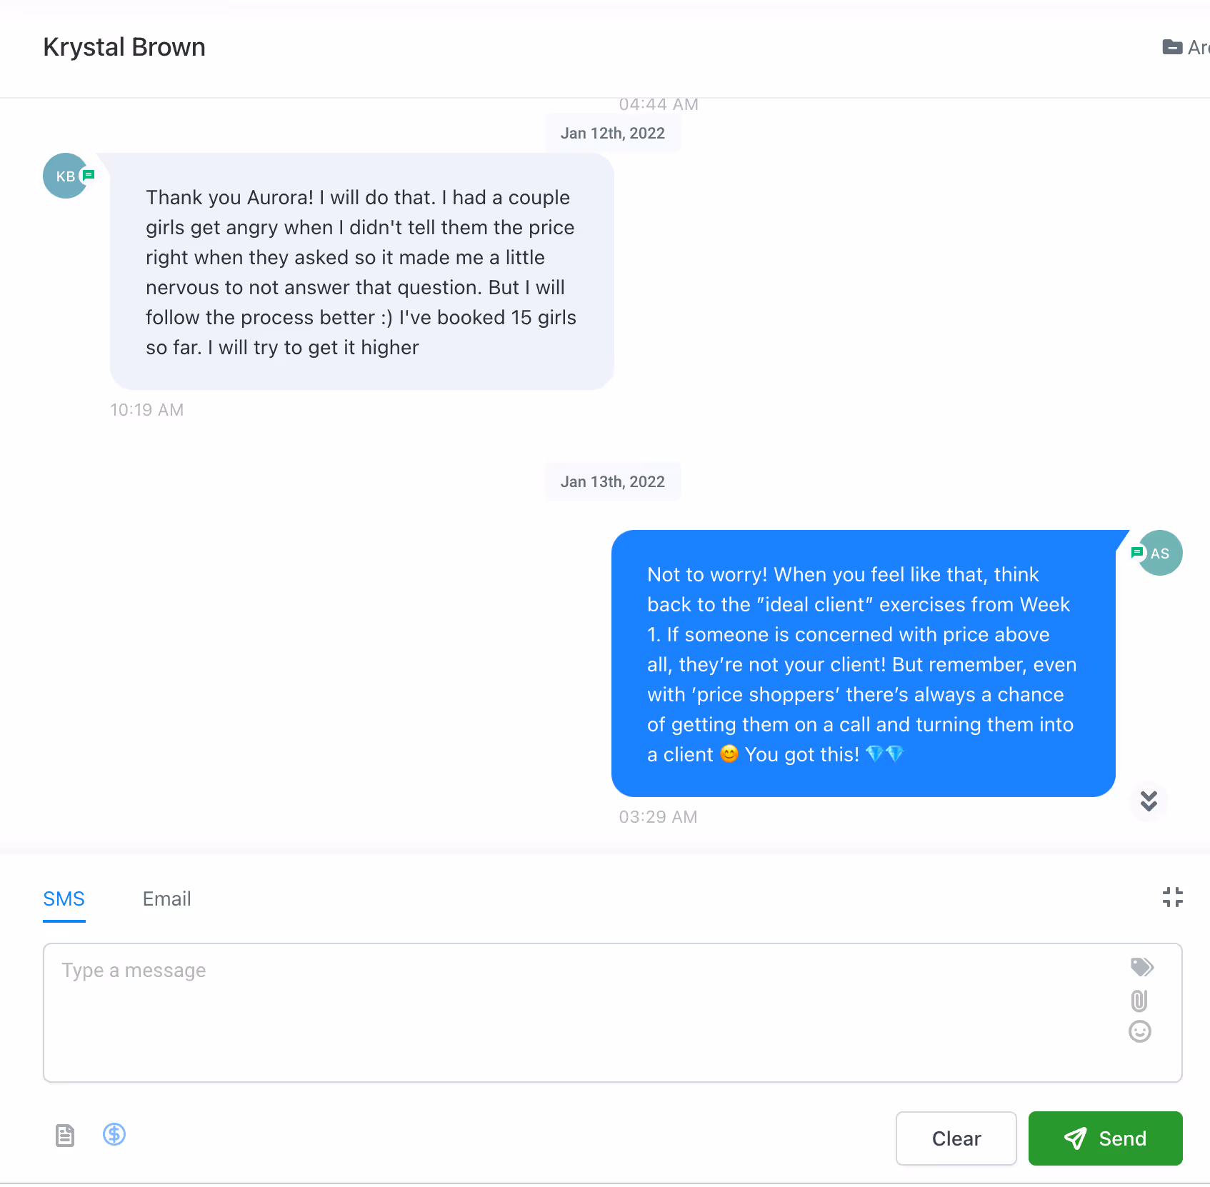Click the KB contact avatar

click(x=66, y=176)
